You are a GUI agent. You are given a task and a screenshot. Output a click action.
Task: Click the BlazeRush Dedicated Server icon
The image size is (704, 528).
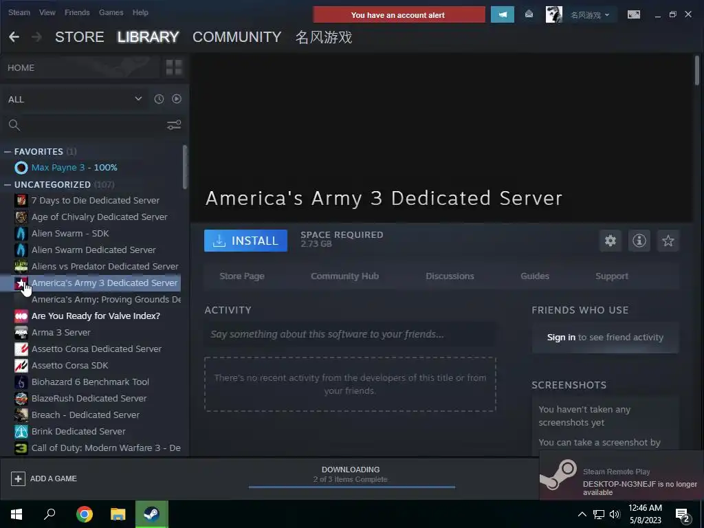21,398
